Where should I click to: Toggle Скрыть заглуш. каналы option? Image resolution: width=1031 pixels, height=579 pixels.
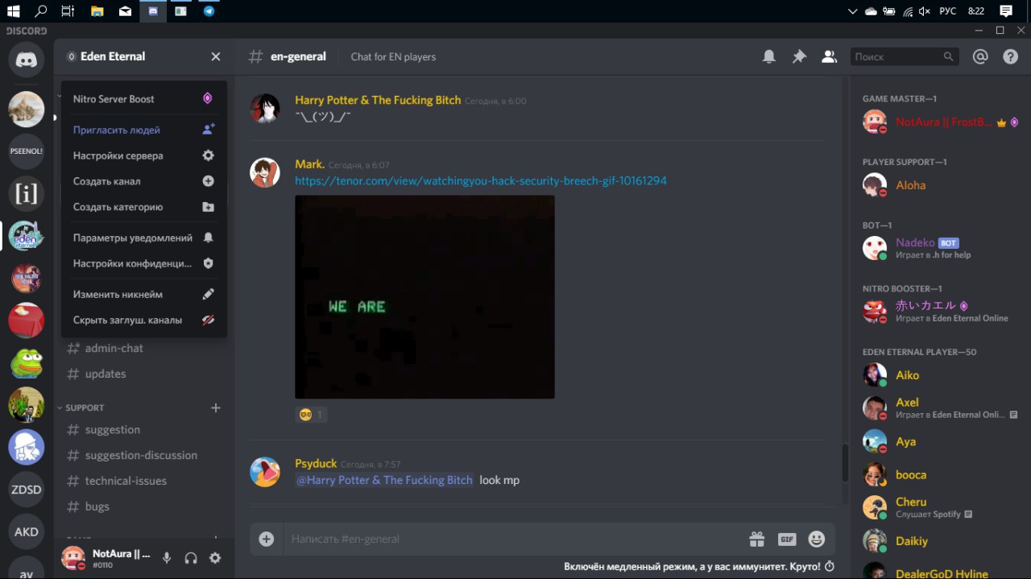click(143, 320)
